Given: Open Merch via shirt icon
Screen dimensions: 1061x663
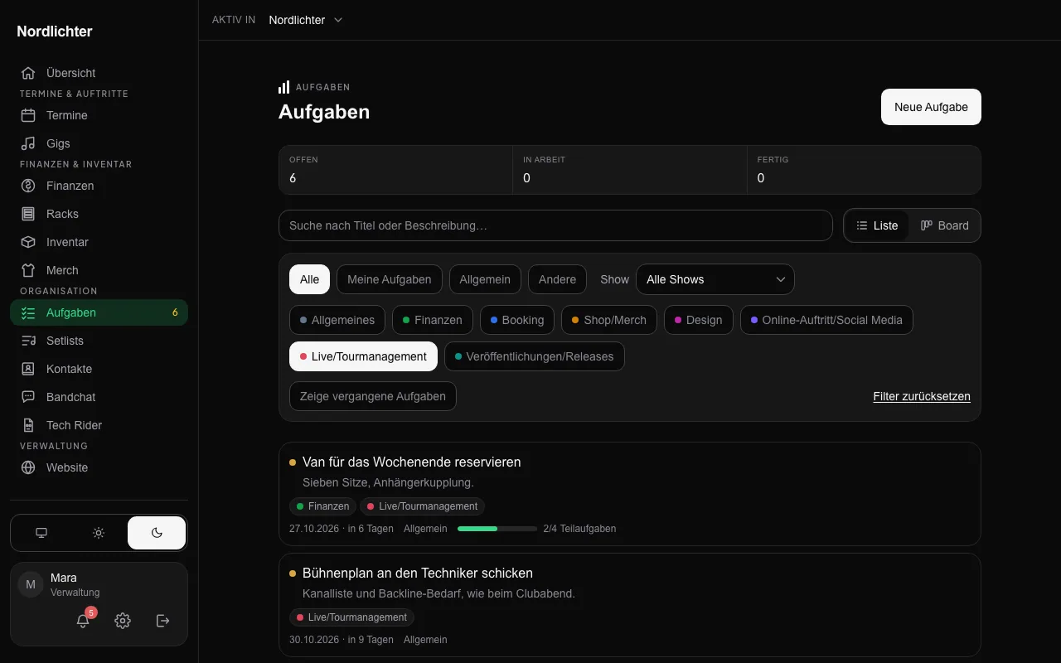Looking at the screenshot, I should 28,270.
